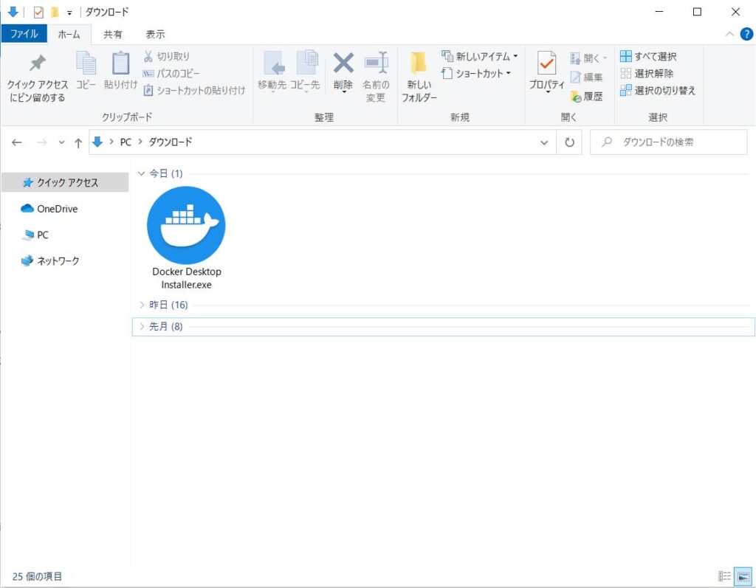Click the downloads arrow icon in title bar
The image size is (756, 588).
click(x=13, y=12)
